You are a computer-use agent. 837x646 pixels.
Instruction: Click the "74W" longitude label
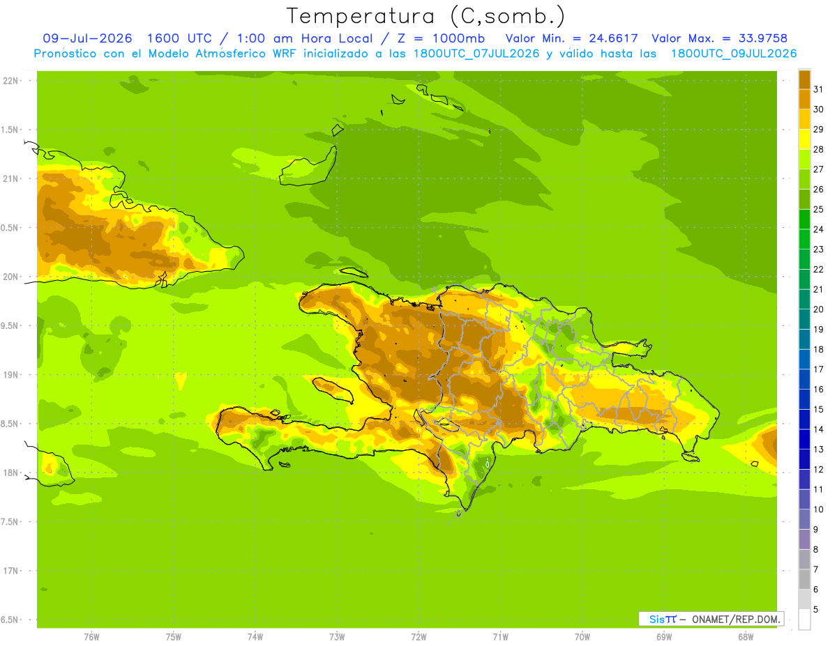click(x=255, y=636)
